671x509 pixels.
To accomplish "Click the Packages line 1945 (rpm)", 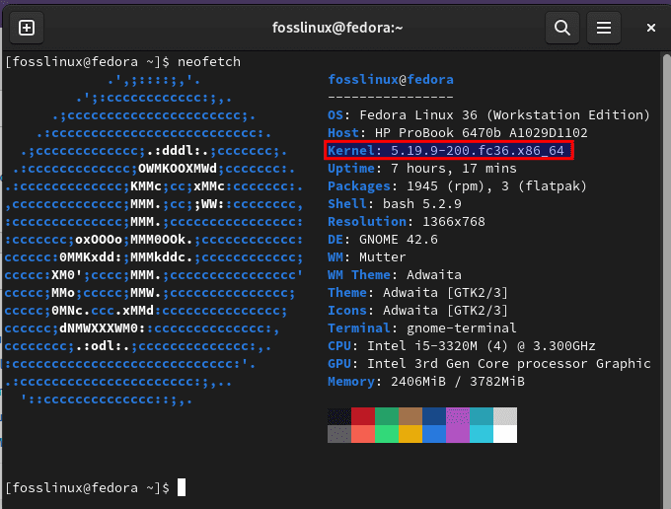I will (457, 186).
